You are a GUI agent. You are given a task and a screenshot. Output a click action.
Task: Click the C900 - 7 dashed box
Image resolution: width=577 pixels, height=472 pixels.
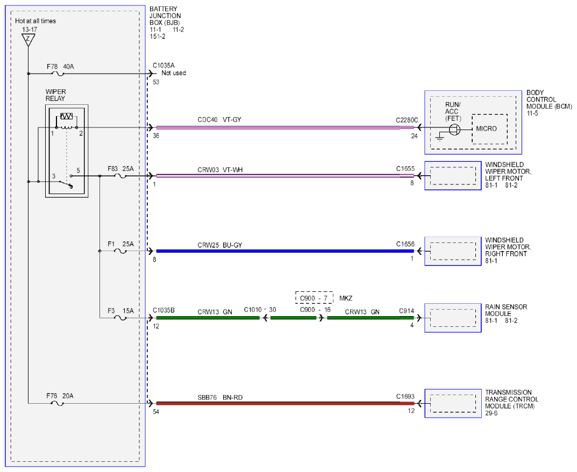click(314, 298)
